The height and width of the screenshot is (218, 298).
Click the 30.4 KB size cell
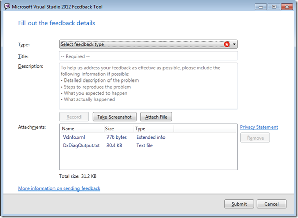pos(114,145)
